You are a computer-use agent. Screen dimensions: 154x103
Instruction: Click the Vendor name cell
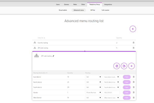(36, 93)
